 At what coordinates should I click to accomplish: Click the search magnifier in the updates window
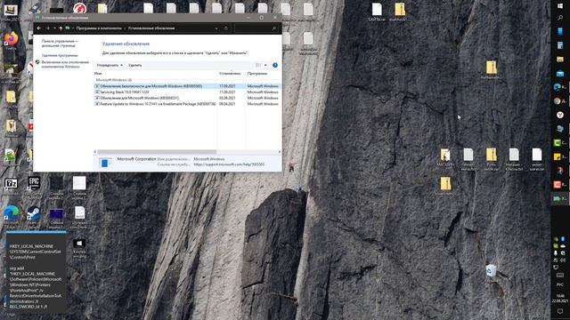(273, 28)
